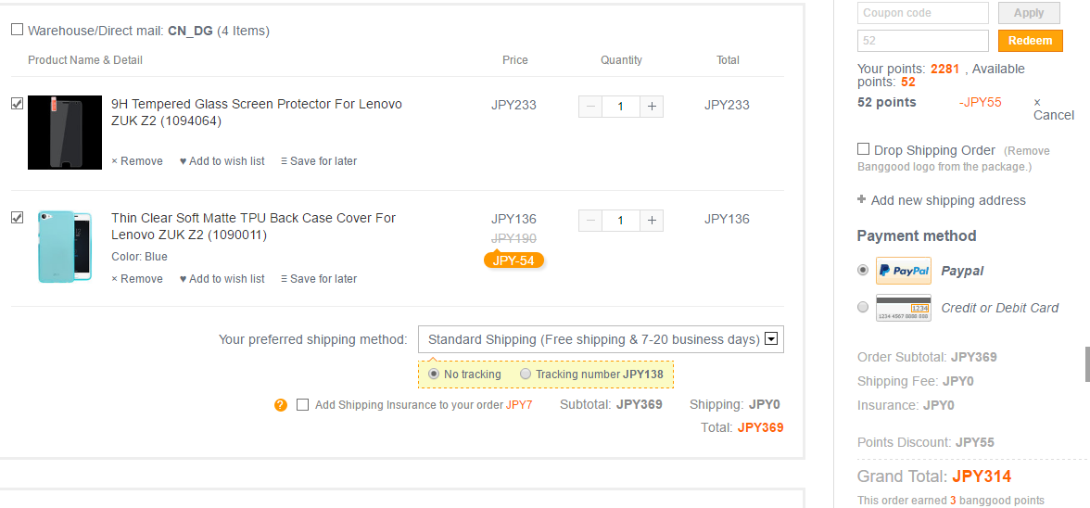Increase quantity of the TPU back case
The image size is (1090, 508).
click(653, 221)
